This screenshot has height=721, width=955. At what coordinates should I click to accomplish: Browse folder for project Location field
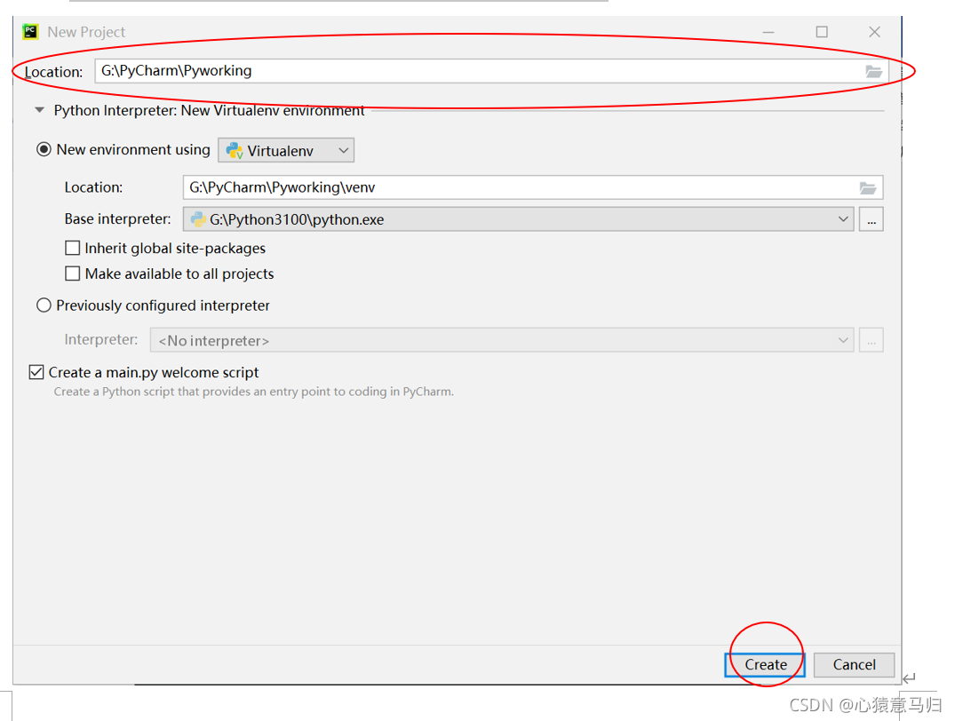[x=874, y=71]
